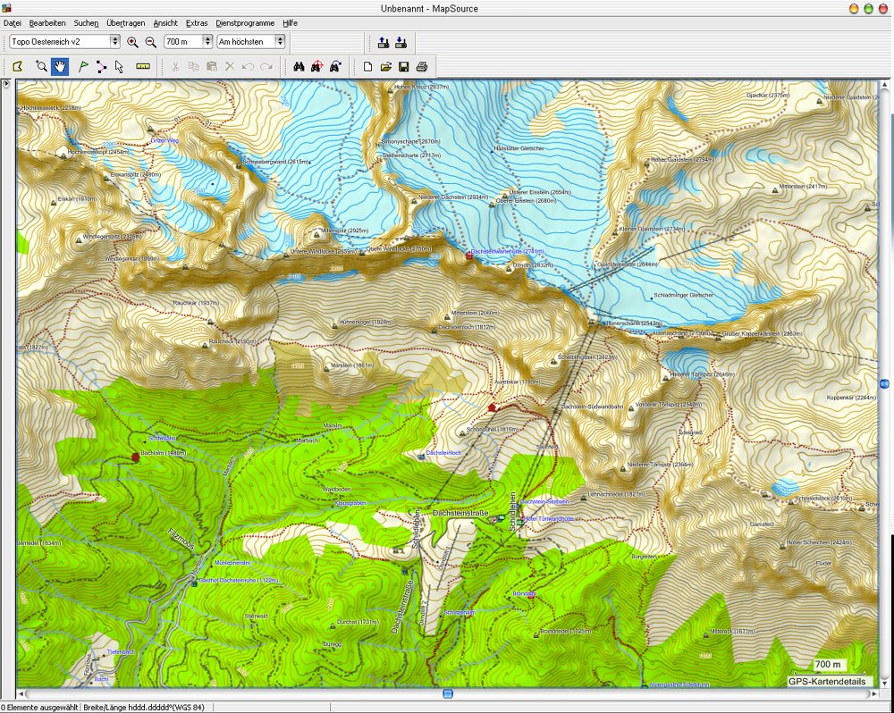Choose the waypoint flag tool
Image resolution: width=894 pixels, height=713 pixels.
pyautogui.click(x=83, y=66)
